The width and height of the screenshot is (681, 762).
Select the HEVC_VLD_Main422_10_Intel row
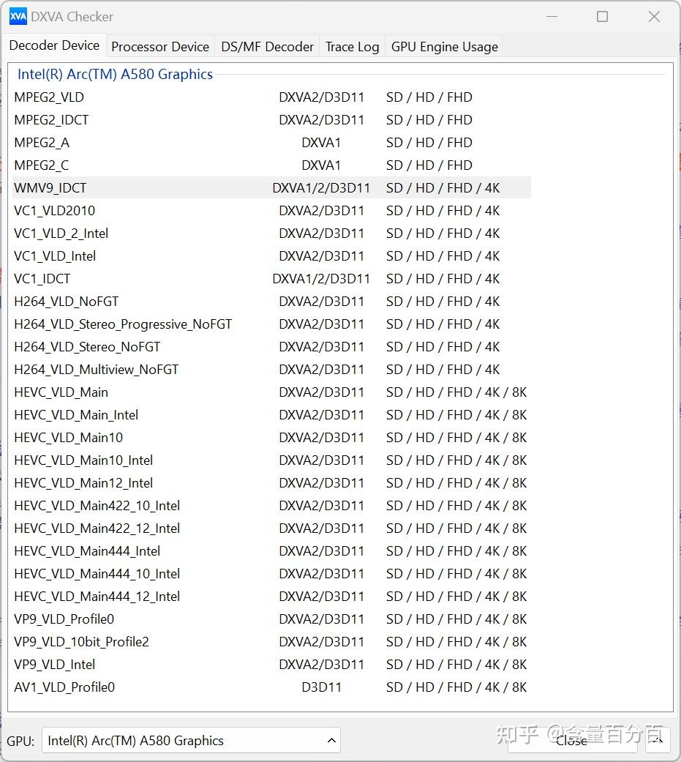[271, 506]
